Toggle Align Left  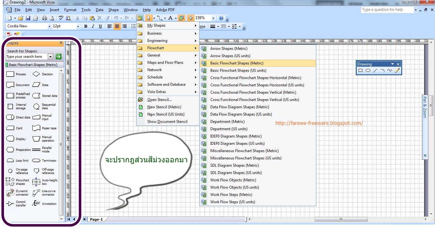coord(110,26)
